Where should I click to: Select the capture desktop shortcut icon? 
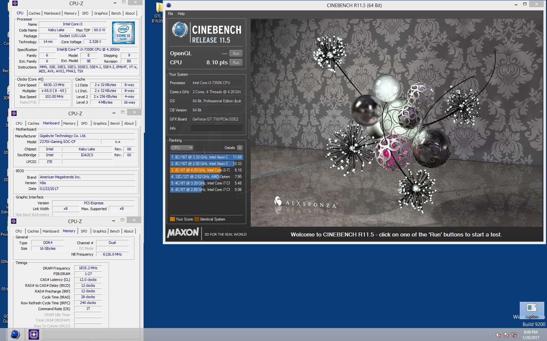coord(532,310)
